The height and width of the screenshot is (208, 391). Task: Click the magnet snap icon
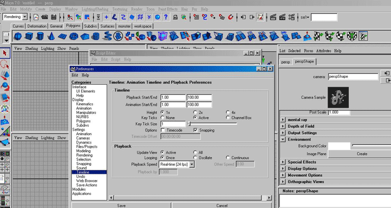[231, 17]
